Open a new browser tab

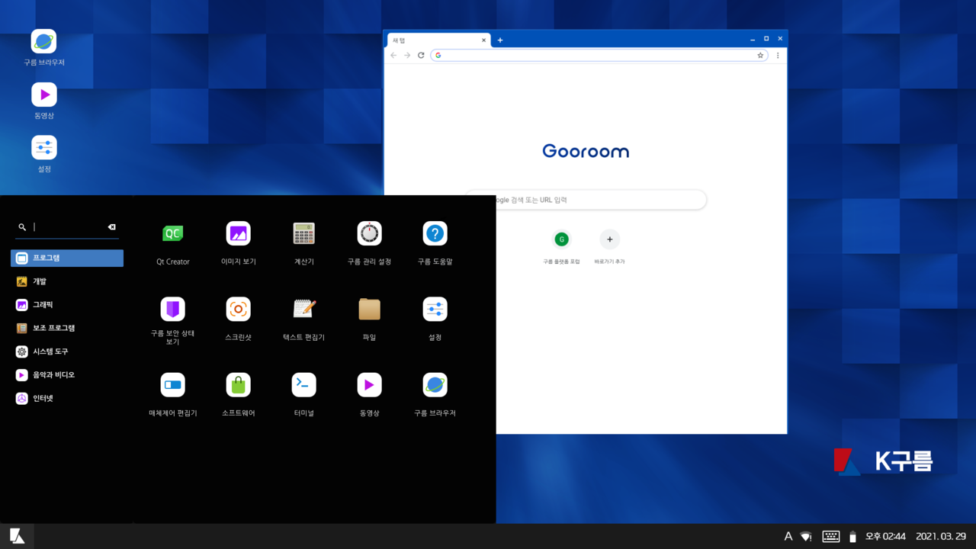coord(500,40)
